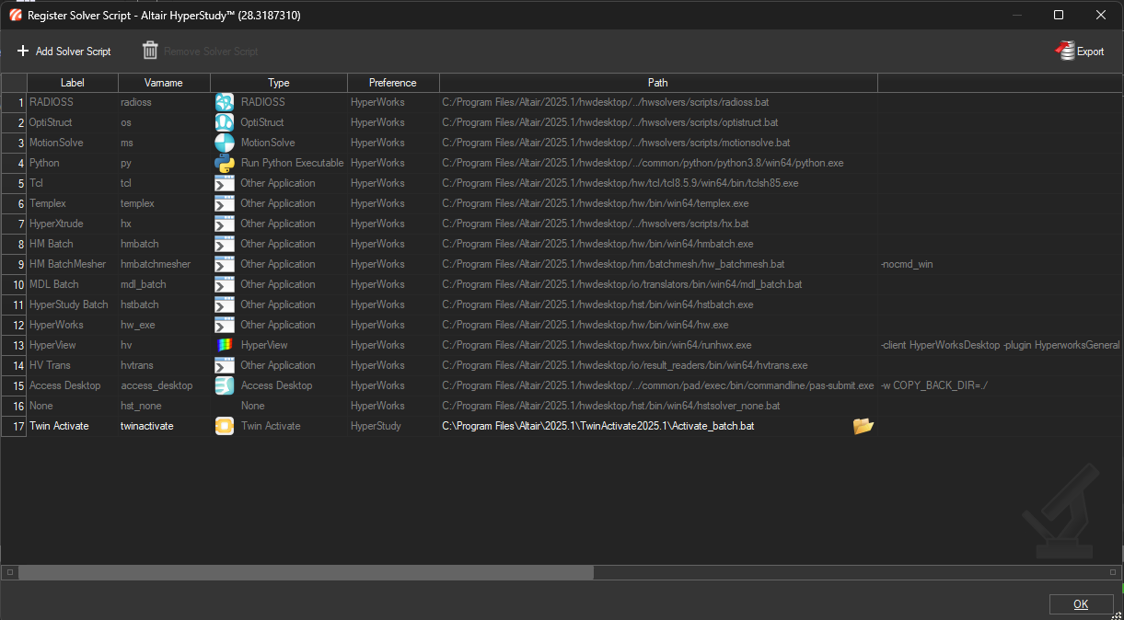1124x620 pixels.
Task: Click the Access Desktop type icon
Action: 225,385
